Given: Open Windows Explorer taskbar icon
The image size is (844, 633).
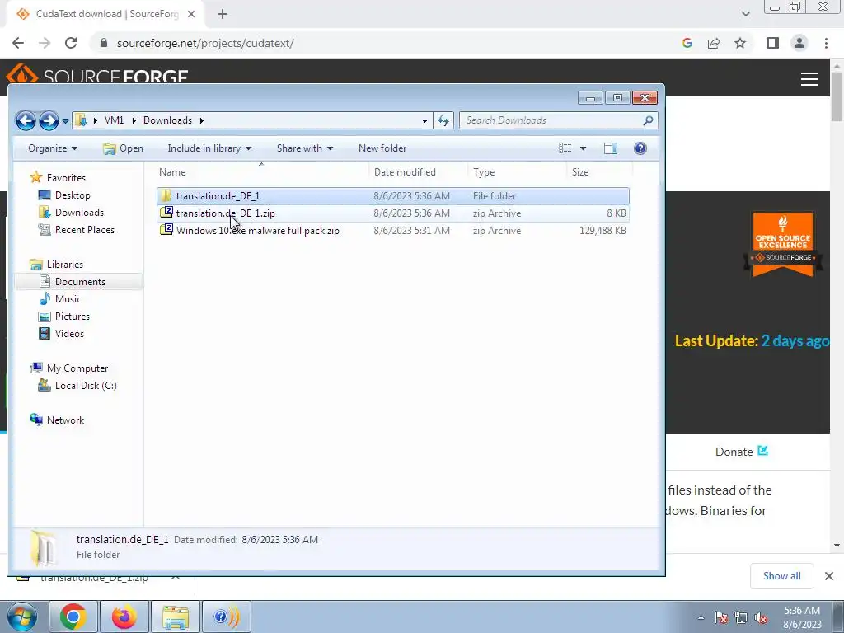Looking at the screenshot, I should (176, 617).
